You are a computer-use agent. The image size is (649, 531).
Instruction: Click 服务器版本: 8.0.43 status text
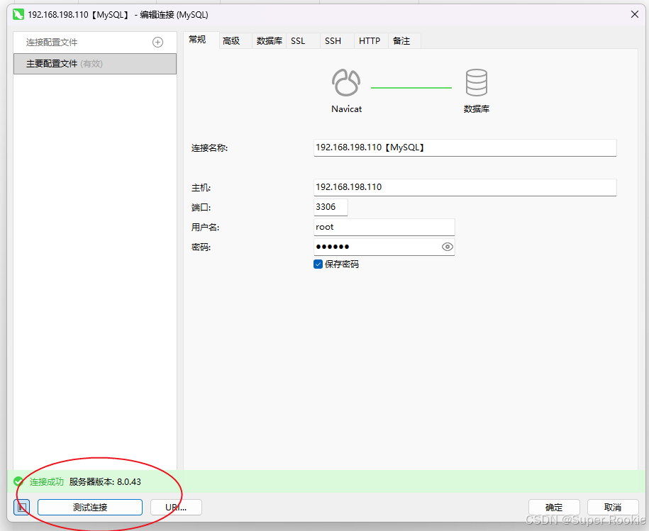tap(105, 482)
